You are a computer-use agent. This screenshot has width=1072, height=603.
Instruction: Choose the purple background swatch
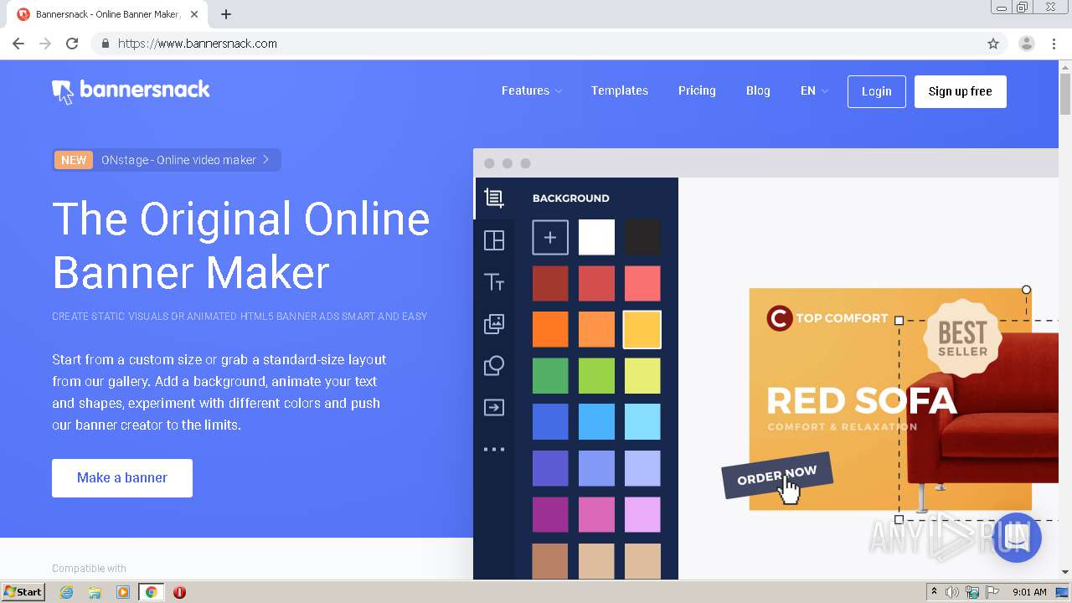550,514
